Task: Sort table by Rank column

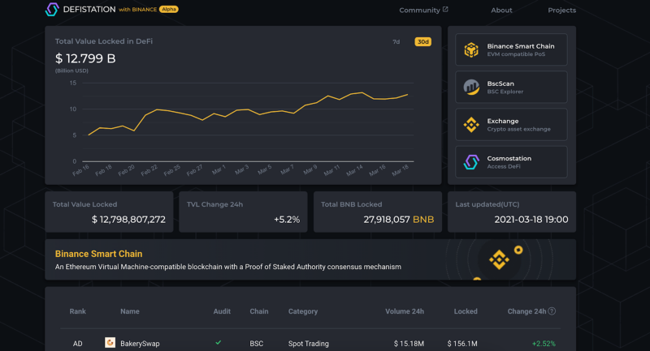Action: click(77, 311)
